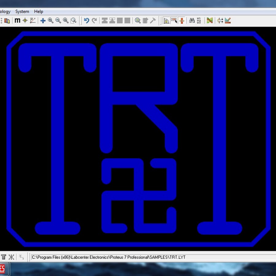
Task: Zoom in with the plus magnifier
Action: click(x=51, y=21)
